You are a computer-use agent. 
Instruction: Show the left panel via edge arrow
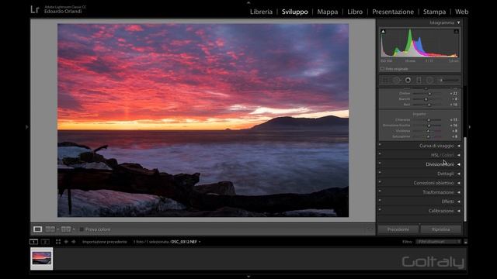27,127
